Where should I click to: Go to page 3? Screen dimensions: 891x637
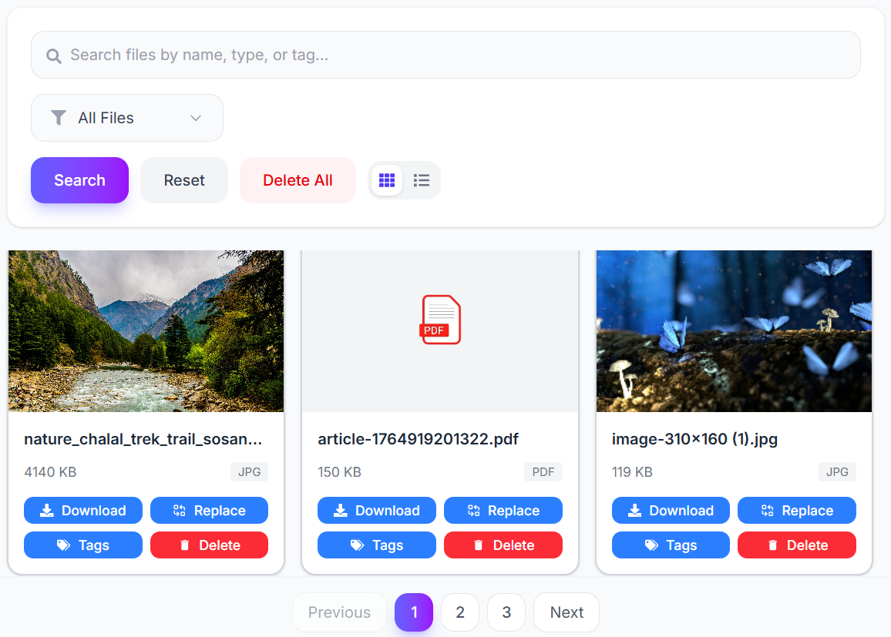pos(506,612)
